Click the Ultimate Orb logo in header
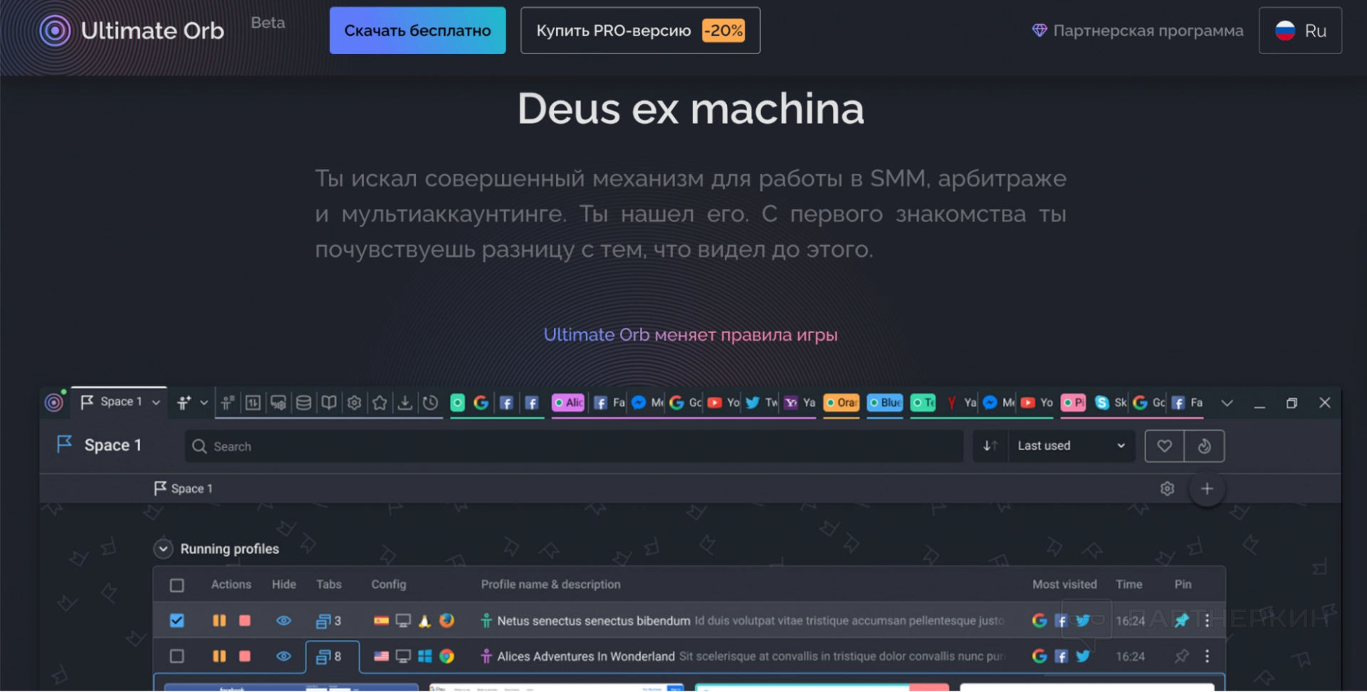The image size is (1367, 692). pyautogui.click(x=132, y=31)
